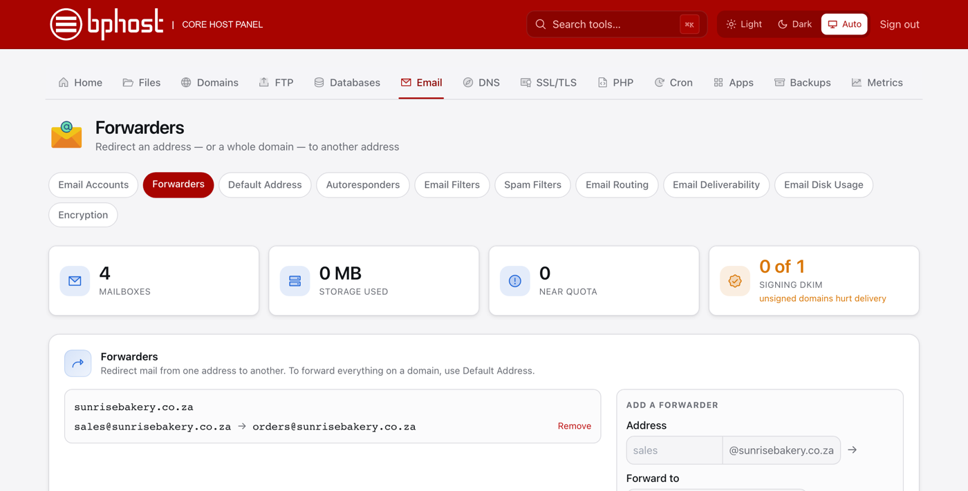This screenshot has width=968, height=491.
Task: Click the monitor icon for Auto theme
Action: pos(832,24)
